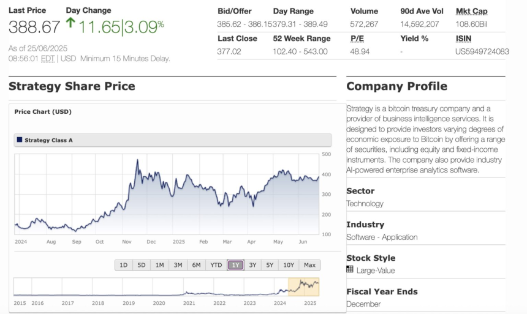Image resolution: width=527 pixels, height=314 pixels.
Task: Click the underlined P/E label
Action: coord(357,39)
